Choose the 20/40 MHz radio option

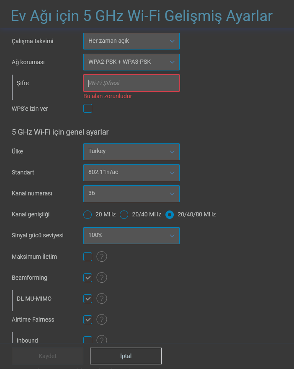point(124,215)
